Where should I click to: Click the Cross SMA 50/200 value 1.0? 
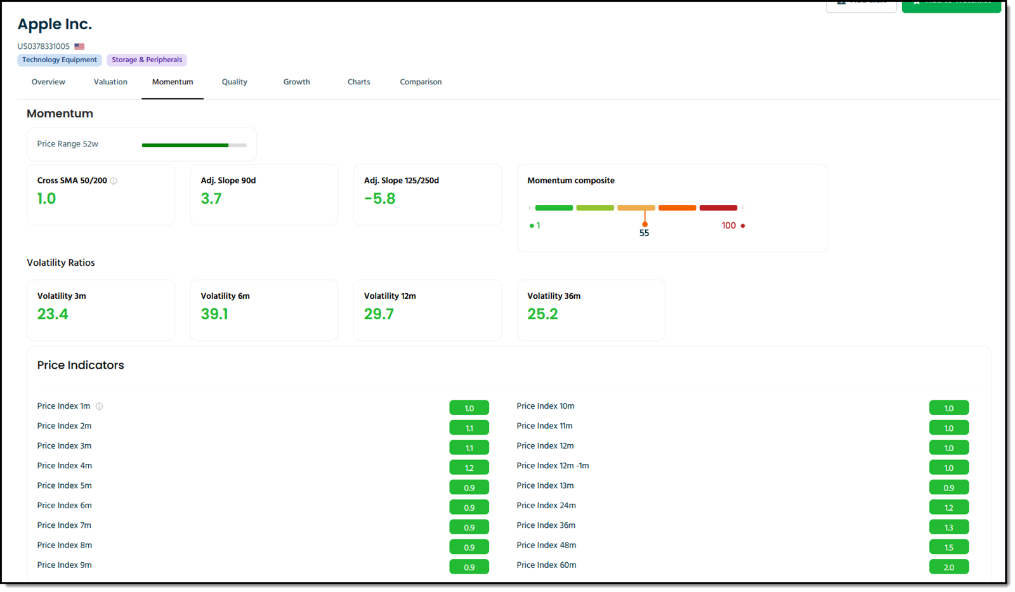pyautogui.click(x=46, y=199)
